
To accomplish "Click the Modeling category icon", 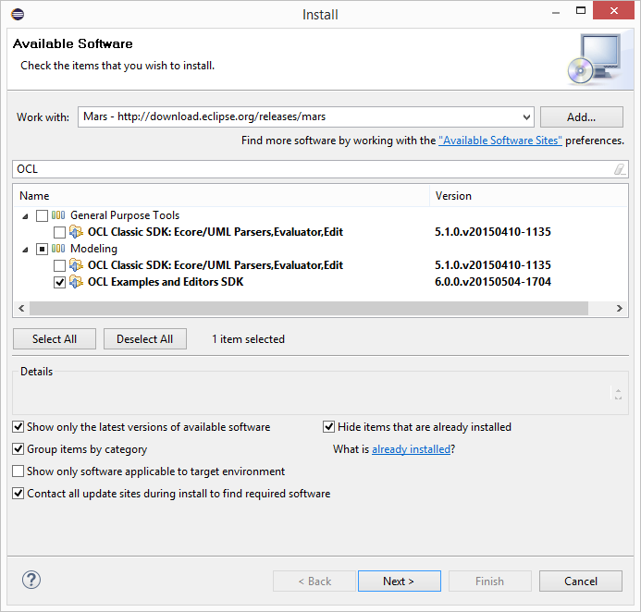I will point(58,249).
